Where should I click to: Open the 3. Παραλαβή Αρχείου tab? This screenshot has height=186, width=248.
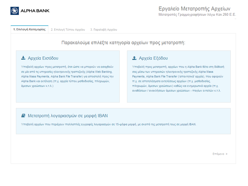(103, 30)
